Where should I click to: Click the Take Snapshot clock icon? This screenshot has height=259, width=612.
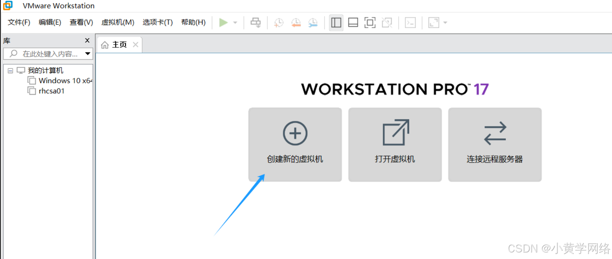pos(279,23)
